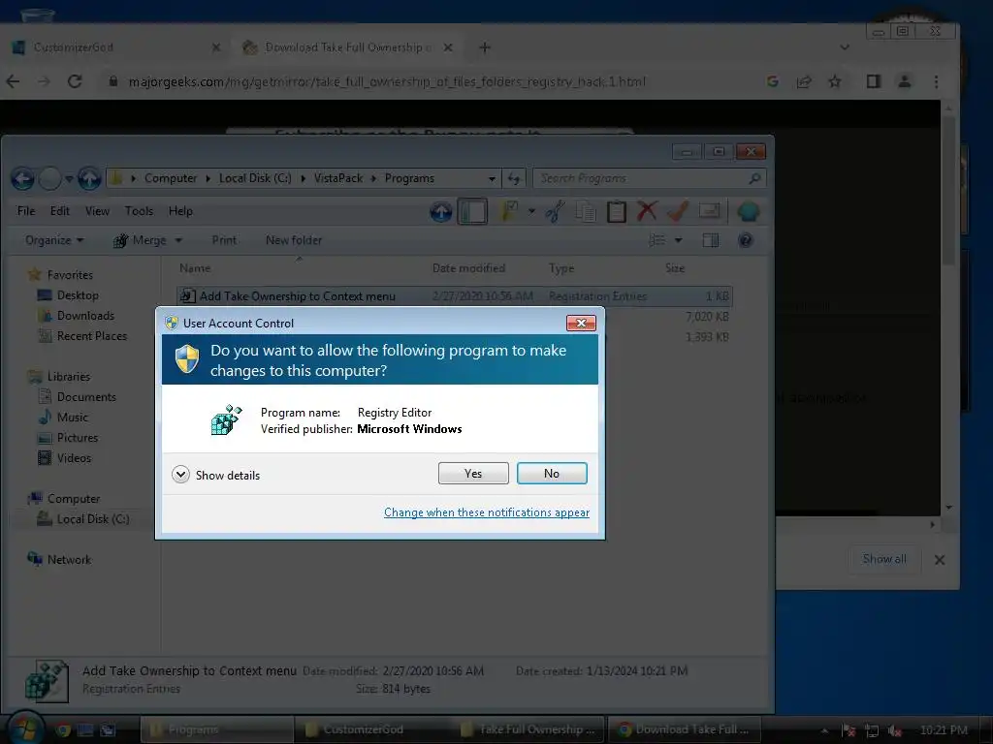Click the Merge command button
The image size is (993, 744).
tap(140, 240)
